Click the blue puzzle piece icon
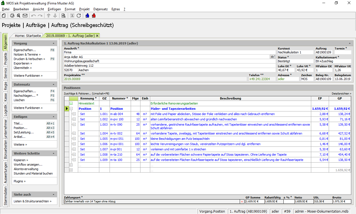Screen dimensions: 356x214 (87, 16)
